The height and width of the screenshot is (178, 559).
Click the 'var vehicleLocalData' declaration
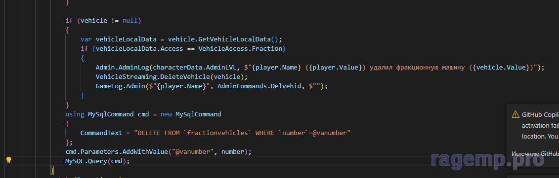[119, 39]
